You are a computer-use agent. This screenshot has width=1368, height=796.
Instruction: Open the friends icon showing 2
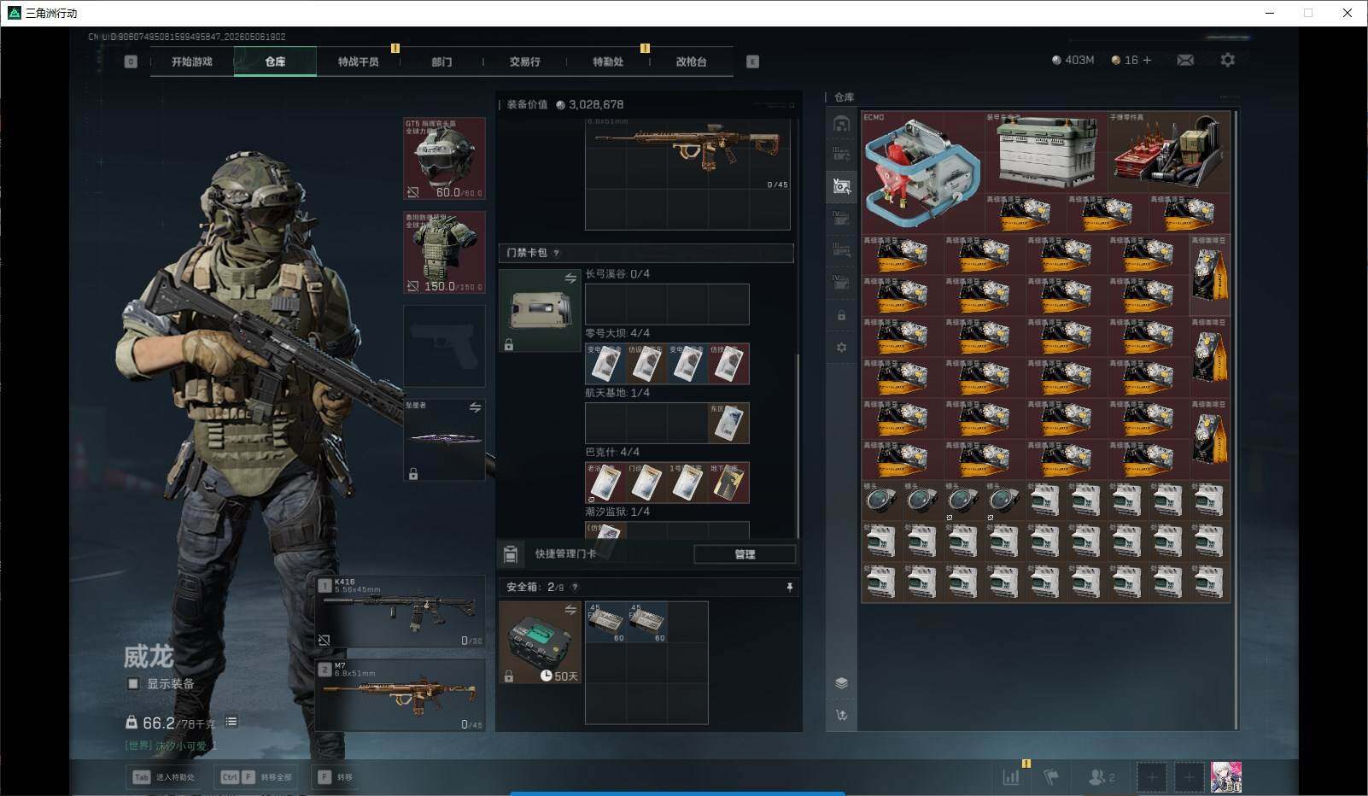pos(1102,777)
